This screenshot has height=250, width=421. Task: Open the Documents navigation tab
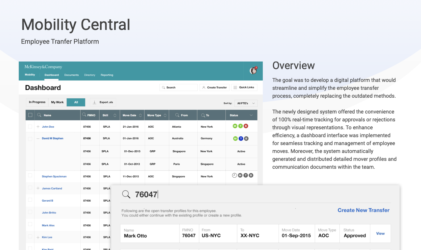(71, 75)
